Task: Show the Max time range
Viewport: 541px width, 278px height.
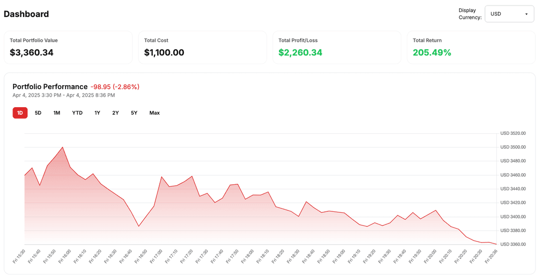Action: pyautogui.click(x=155, y=113)
